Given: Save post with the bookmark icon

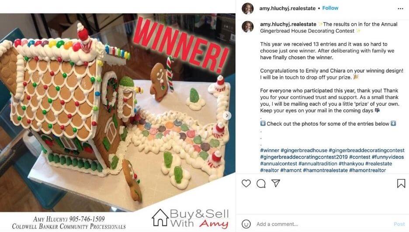Looking at the screenshot, I should (x=401, y=184).
